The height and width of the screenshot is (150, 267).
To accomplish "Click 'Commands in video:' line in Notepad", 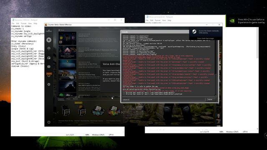I will [21, 26].
